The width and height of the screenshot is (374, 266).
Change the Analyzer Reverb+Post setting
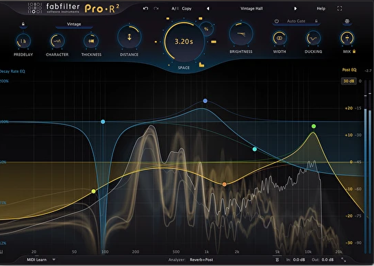(x=201, y=260)
